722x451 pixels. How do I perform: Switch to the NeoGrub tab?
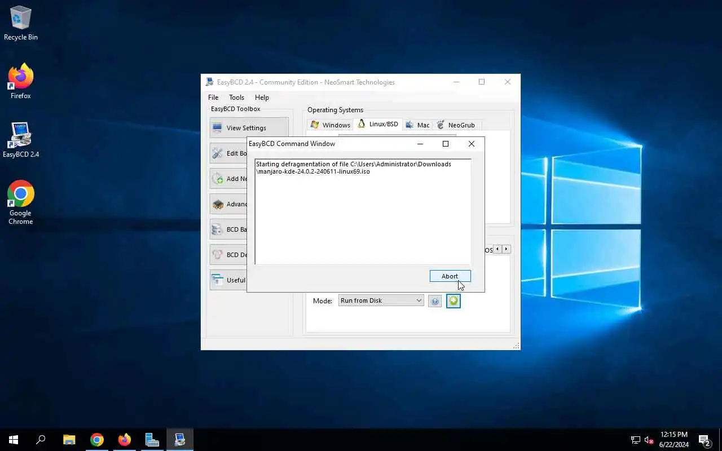456,125
